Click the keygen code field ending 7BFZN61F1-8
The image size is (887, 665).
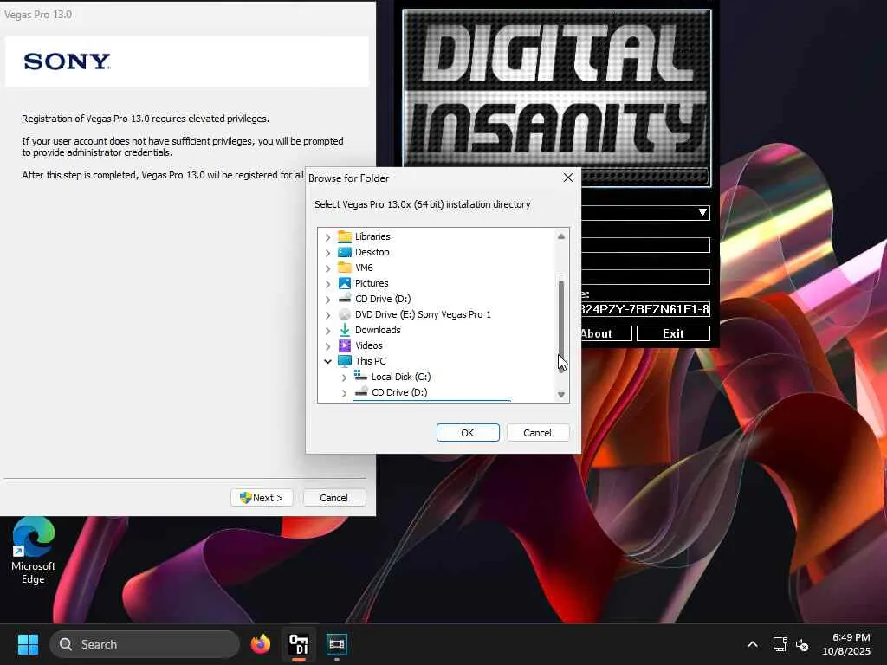645,309
